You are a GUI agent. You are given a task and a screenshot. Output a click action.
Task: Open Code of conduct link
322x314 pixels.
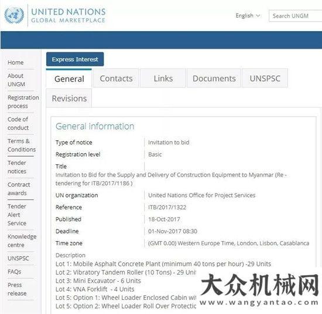pyautogui.click(x=18, y=123)
